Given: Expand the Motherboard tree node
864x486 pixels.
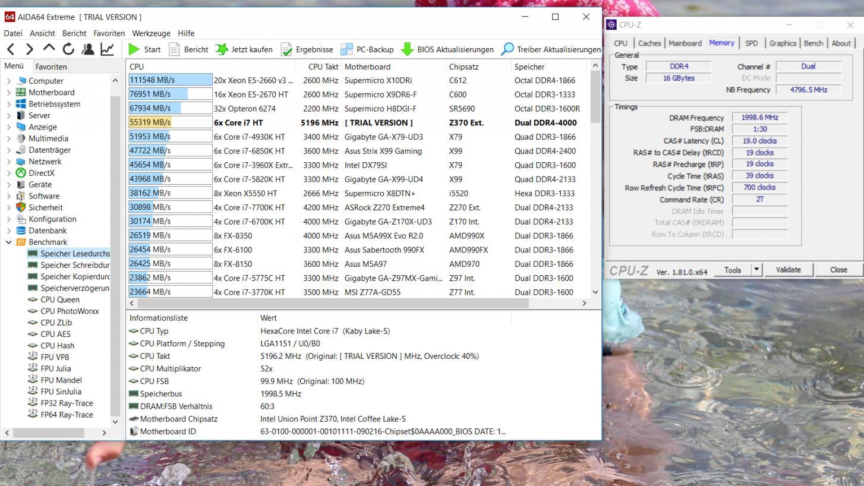Looking at the screenshot, I should 9,92.
